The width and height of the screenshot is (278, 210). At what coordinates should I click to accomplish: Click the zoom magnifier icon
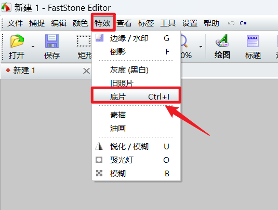point(184,41)
